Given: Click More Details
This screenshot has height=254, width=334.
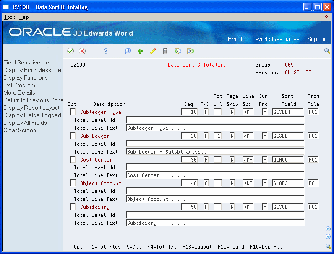Looking at the screenshot, I should (19, 92).
